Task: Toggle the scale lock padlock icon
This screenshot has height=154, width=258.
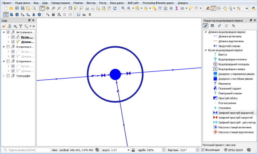Action: [x=133, y=150]
